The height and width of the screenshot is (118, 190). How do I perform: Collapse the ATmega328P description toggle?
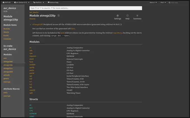click(x=30, y=24)
